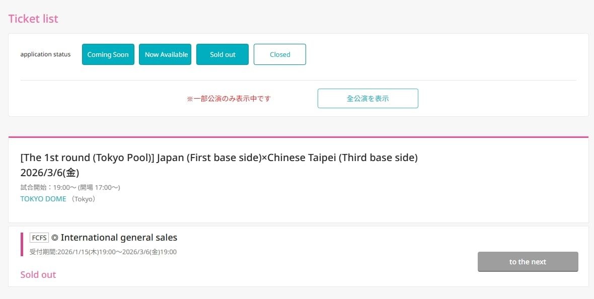Click the application status label

point(45,54)
